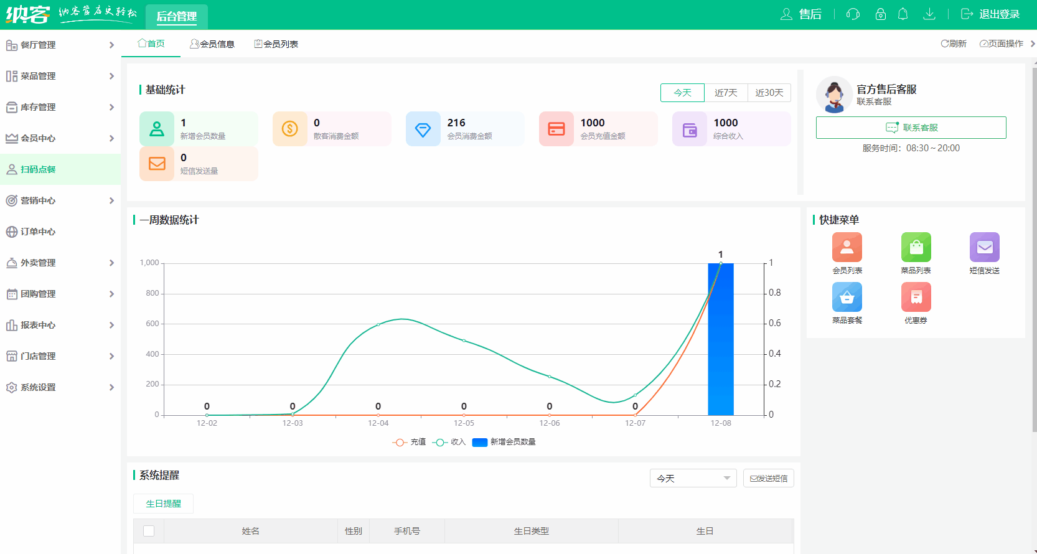
Task: Tick the select-all checkbox in birthday table
Action: [149, 531]
